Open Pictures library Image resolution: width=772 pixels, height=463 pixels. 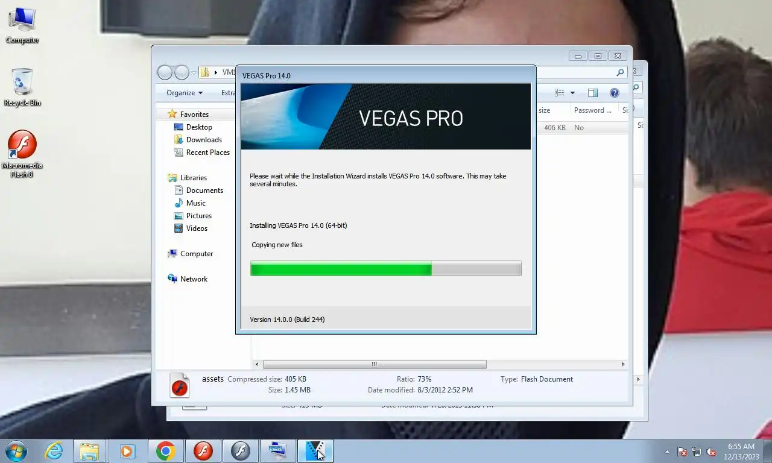tap(199, 216)
